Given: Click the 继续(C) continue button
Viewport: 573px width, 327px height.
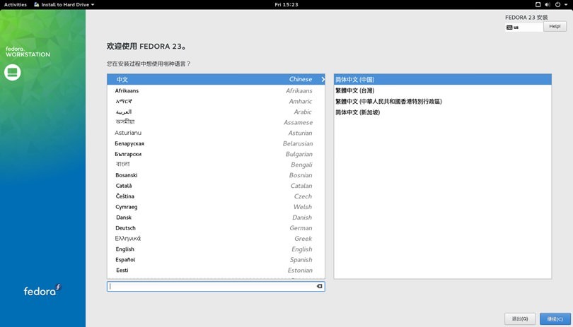Looking at the screenshot, I should click(x=555, y=319).
